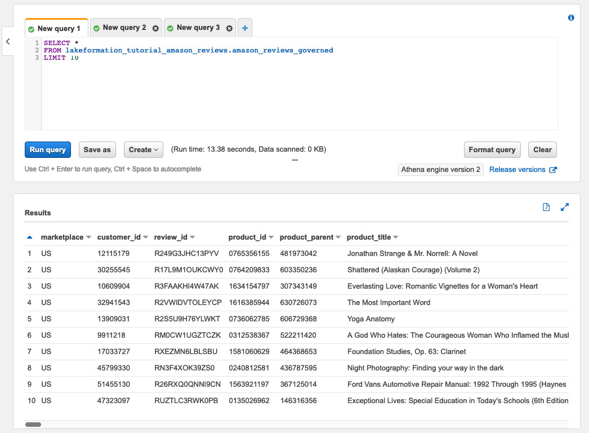
Task: Click the row number sort arrow
Action: click(x=30, y=237)
